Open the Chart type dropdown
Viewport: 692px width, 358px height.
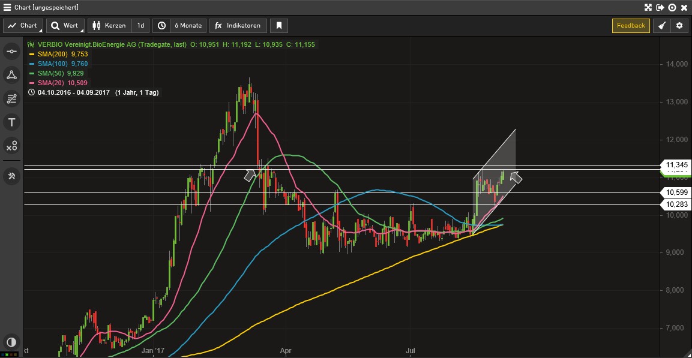pos(23,26)
